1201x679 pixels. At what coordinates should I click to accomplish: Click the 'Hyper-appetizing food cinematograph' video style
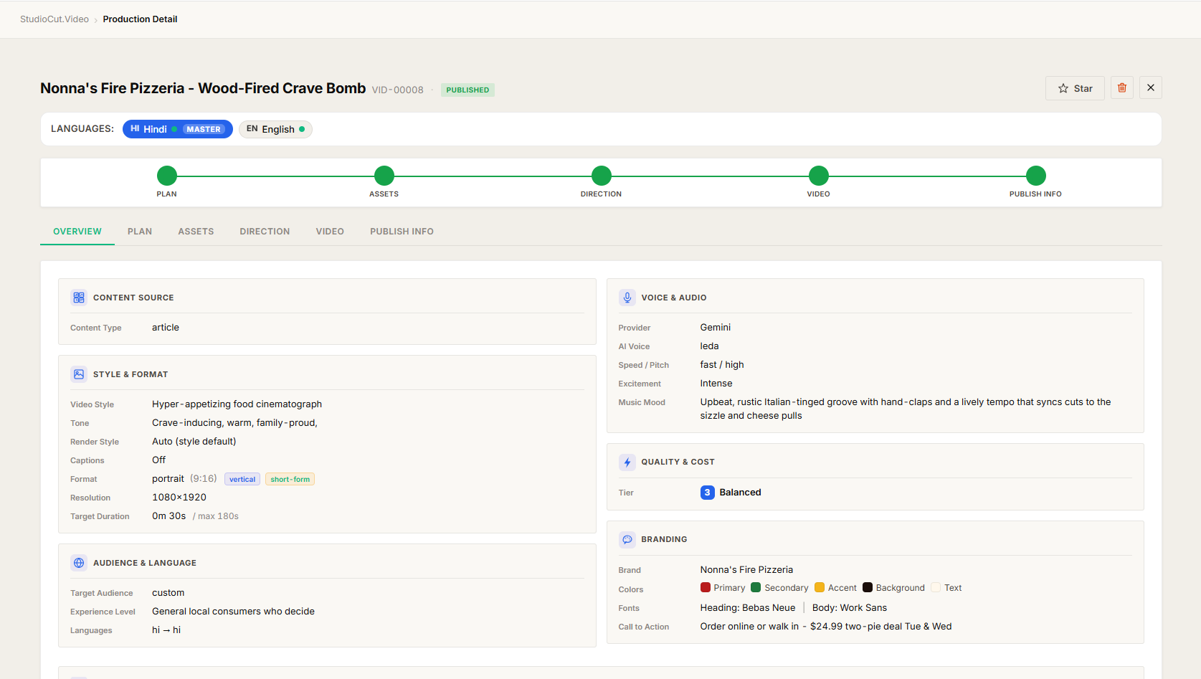237,404
